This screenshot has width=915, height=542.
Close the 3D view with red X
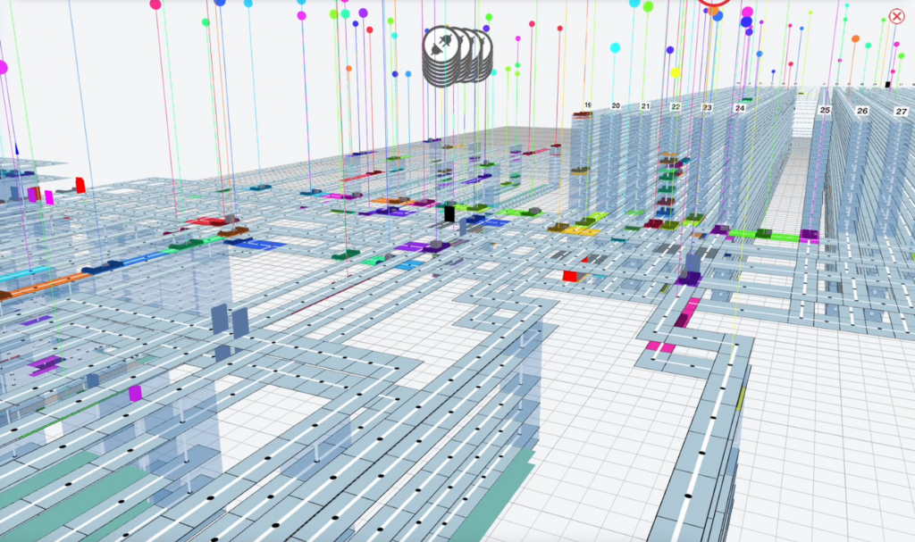click(897, 16)
